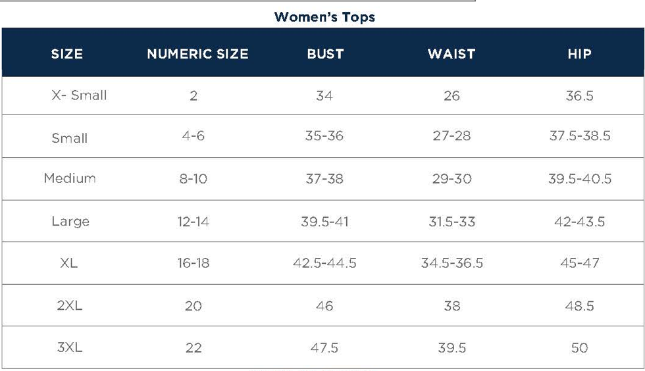Image resolution: width=645 pixels, height=371 pixels.
Task: Click the BUST column header
Action: 325,54
